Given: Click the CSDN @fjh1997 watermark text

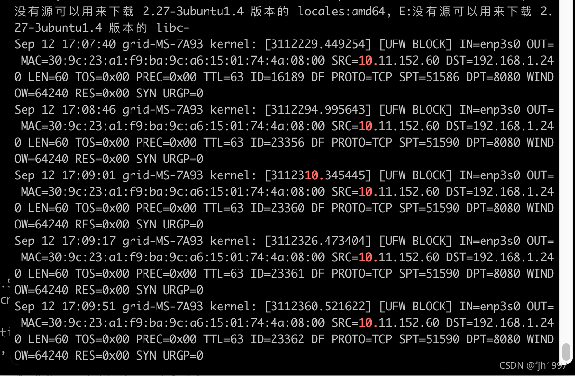Looking at the screenshot, I should pyautogui.click(x=533, y=366).
